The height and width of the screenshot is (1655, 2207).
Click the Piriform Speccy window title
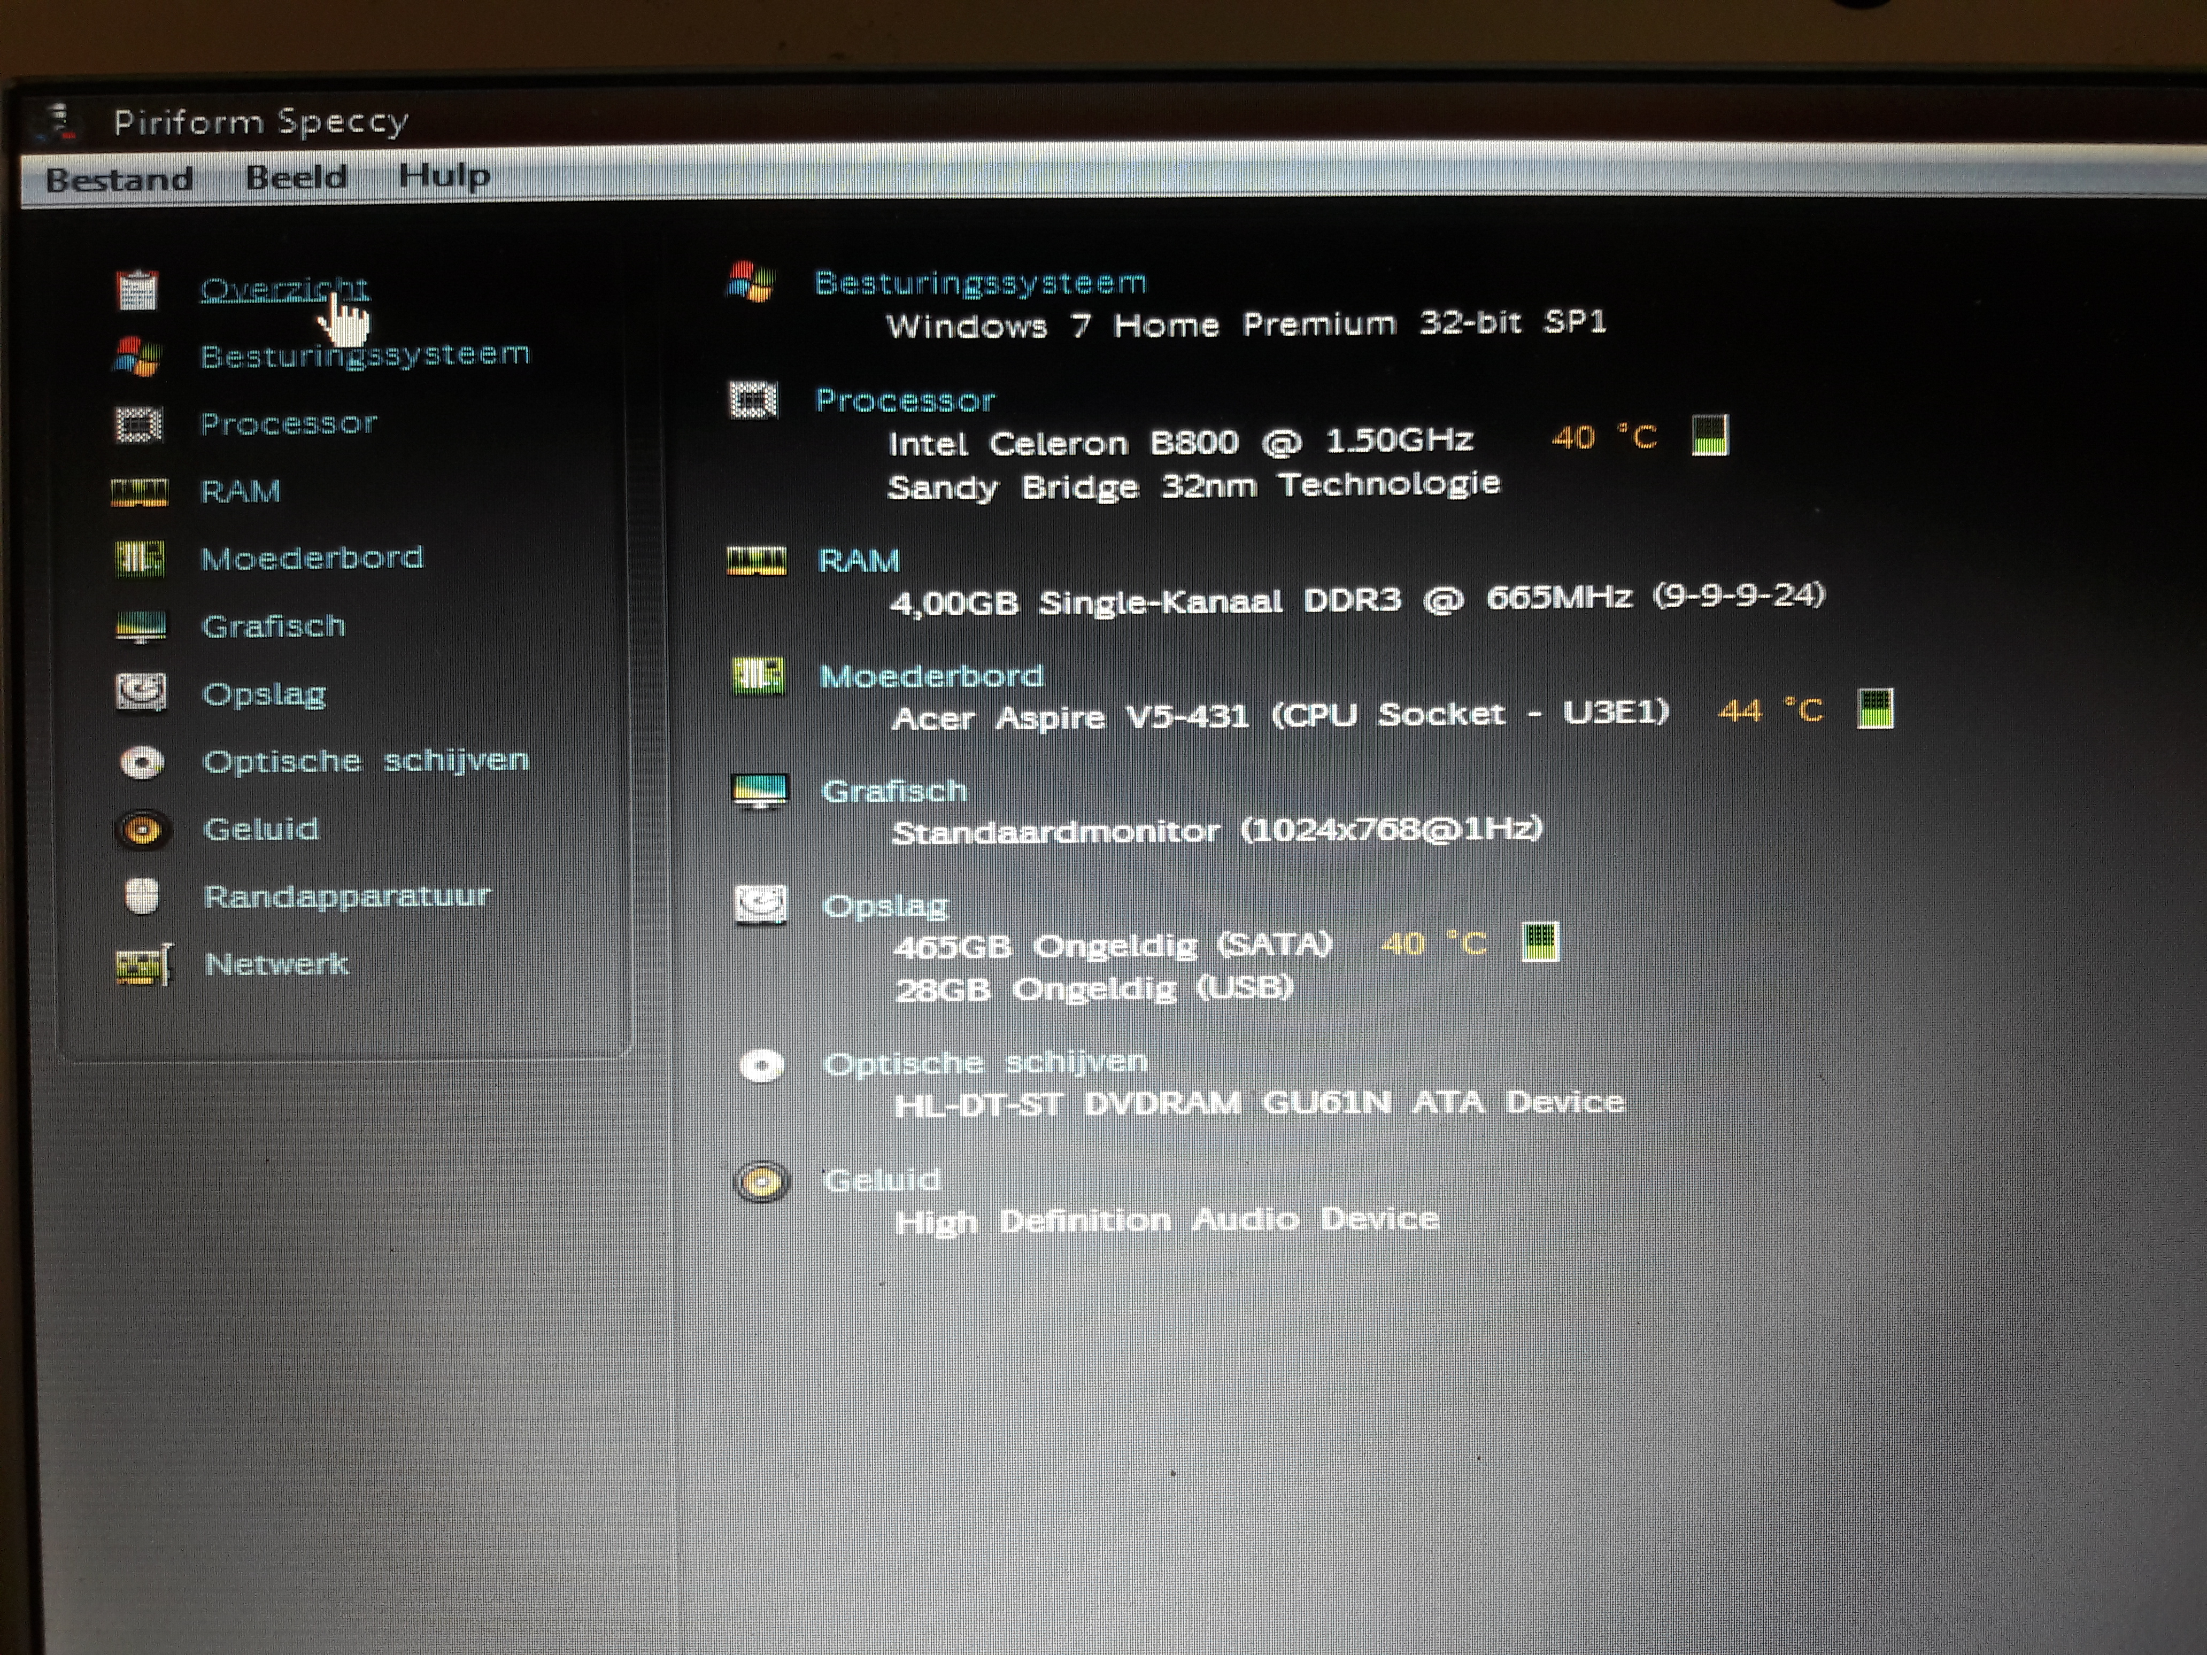point(260,123)
